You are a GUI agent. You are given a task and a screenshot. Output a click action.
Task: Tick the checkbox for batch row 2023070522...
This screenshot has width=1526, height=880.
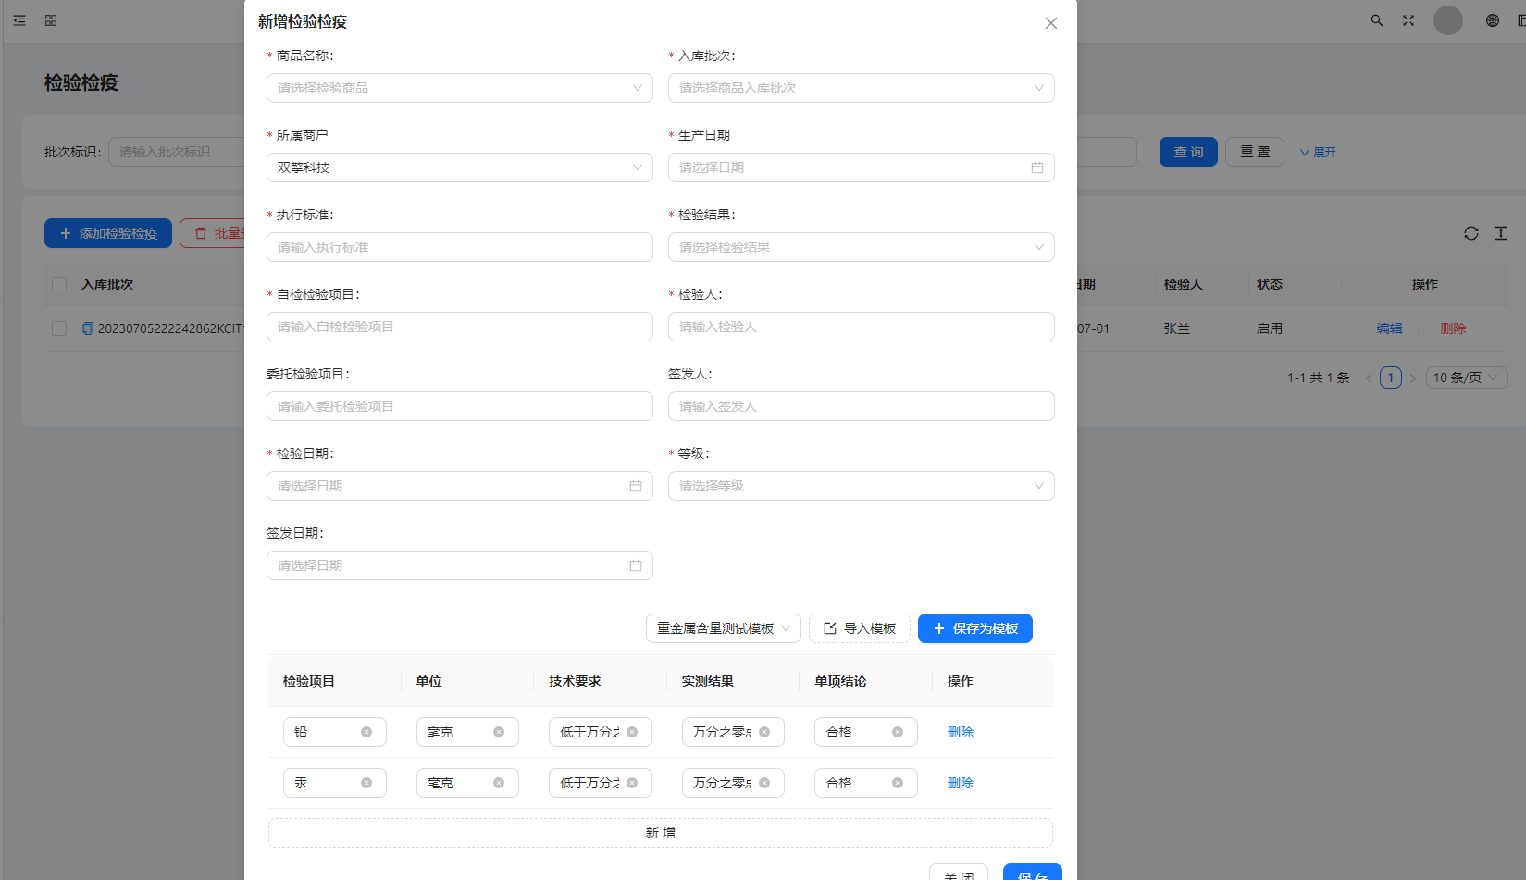point(59,328)
